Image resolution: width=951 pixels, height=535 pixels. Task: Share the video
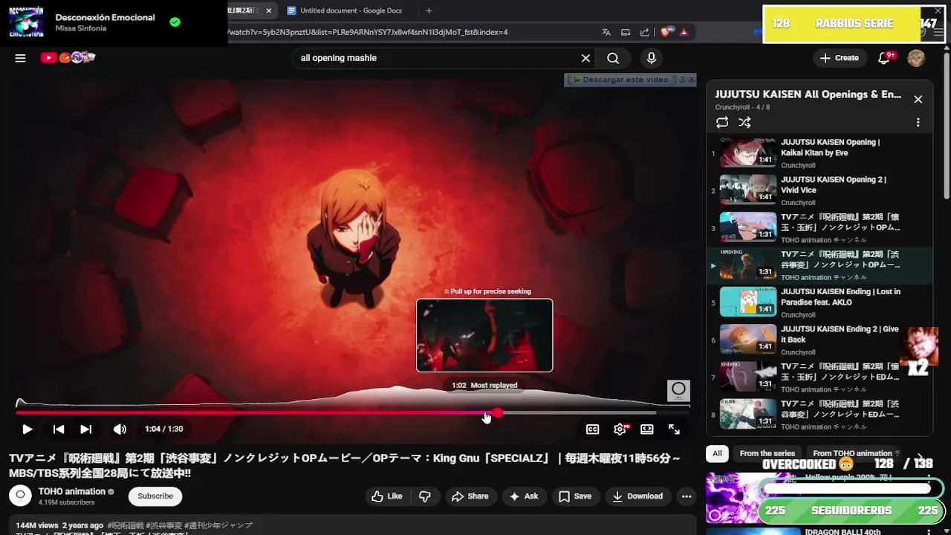click(470, 496)
